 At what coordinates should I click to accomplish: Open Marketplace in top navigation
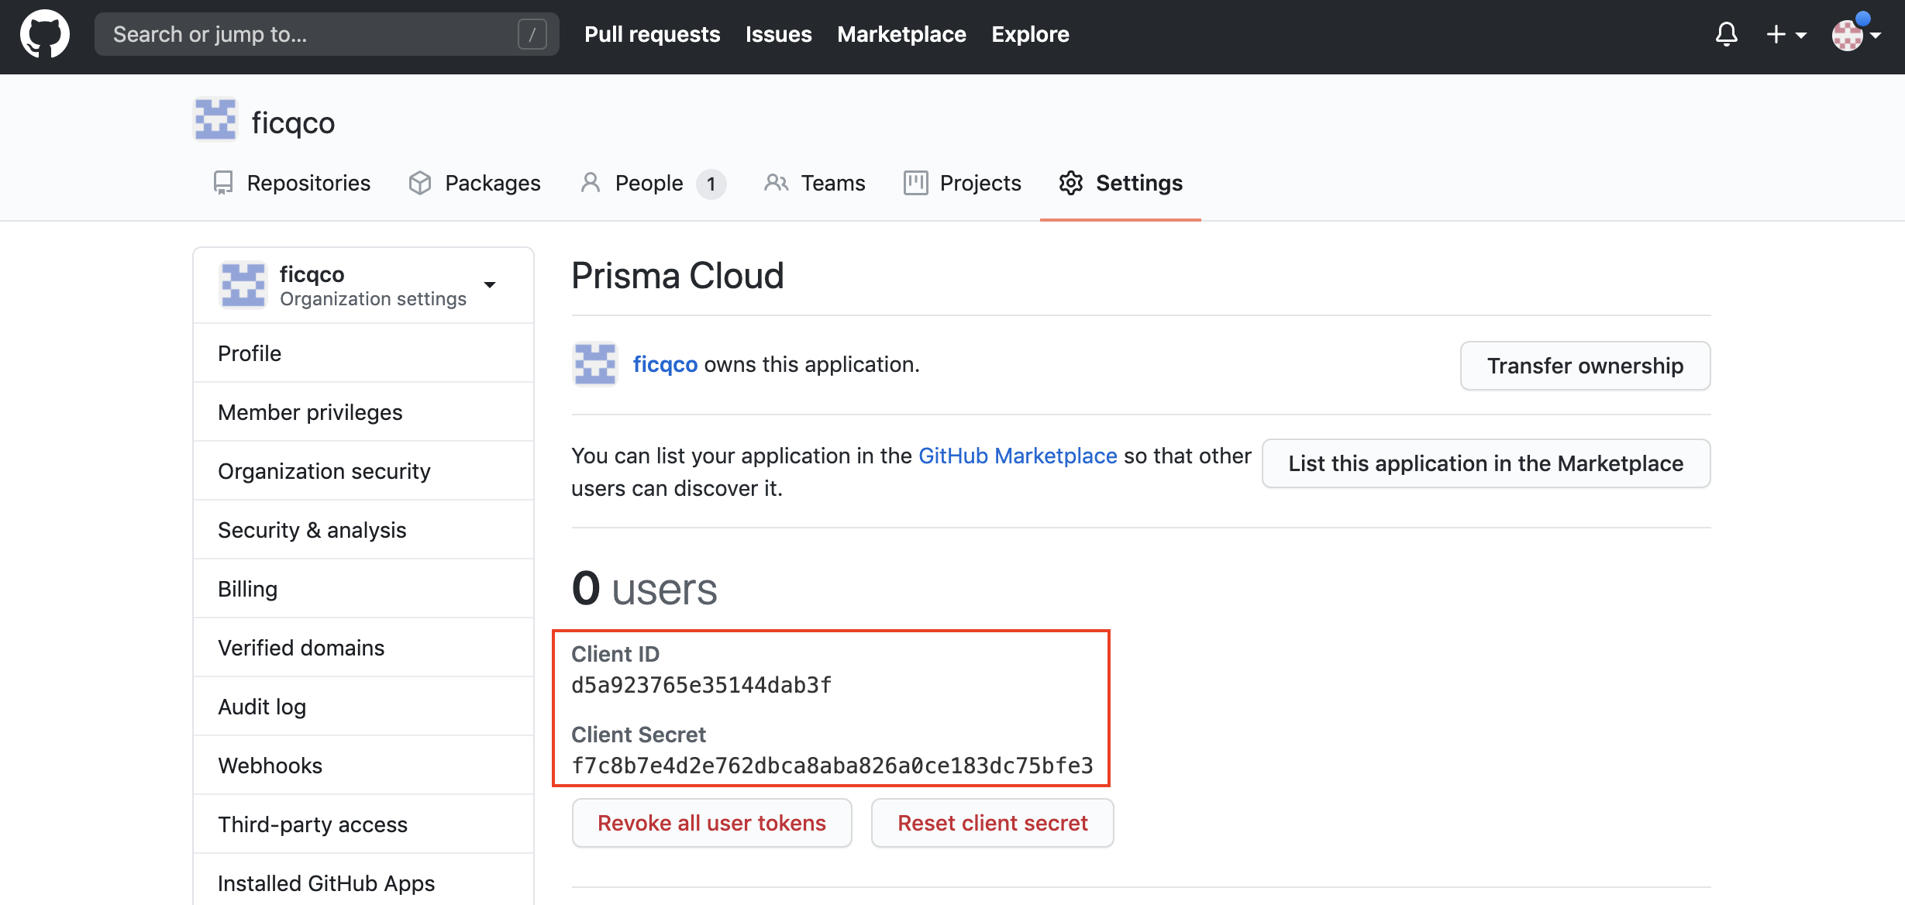[901, 34]
